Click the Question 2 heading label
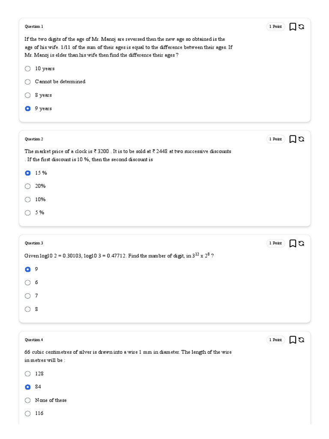This screenshot has height=439, width=329. 34,139
